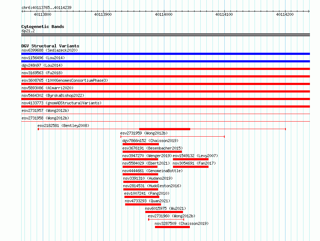Select nsv3169563 (Fu2018) label

42,73
